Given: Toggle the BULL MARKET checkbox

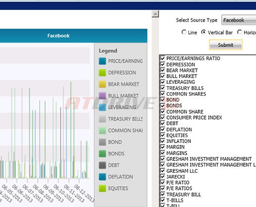Looking at the screenshot, I should coord(162,76).
